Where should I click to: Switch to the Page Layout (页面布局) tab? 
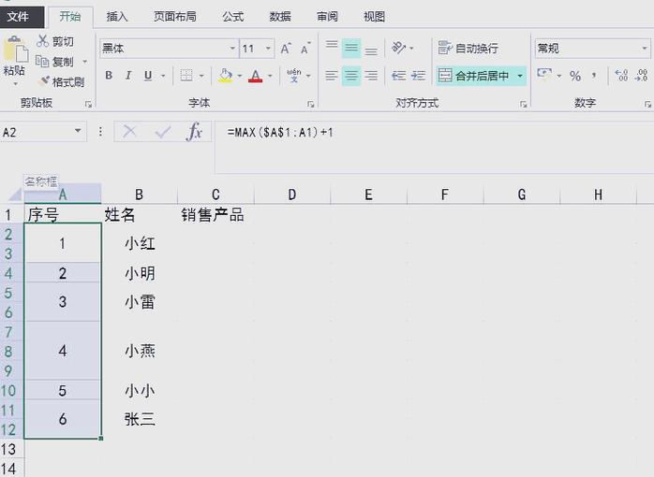coord(175,17)
